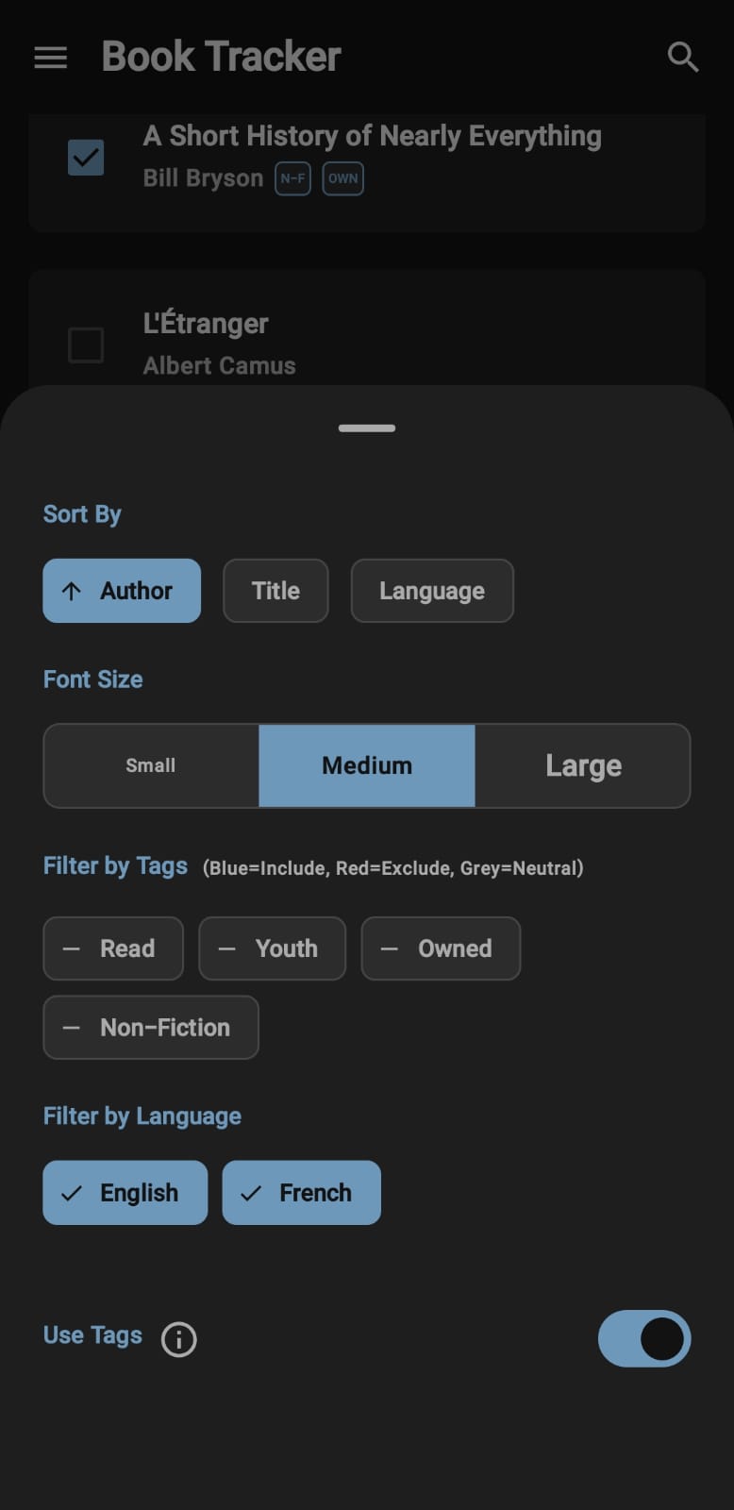Click the OWN tag badge
The width and height of the screenshot is (734, 1510).
coord(342,178)
